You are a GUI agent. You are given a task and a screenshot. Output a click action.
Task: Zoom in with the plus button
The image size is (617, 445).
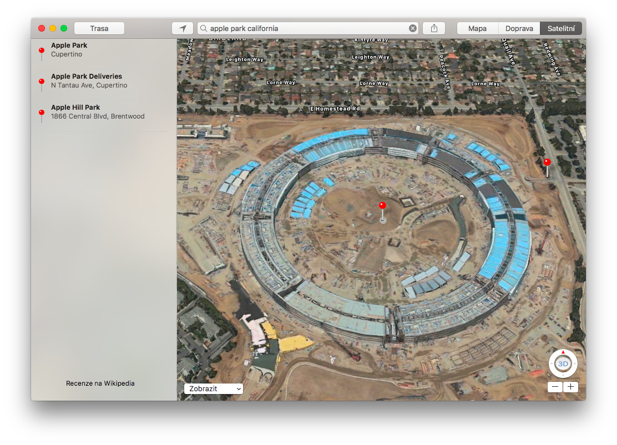tap(570, 387)
